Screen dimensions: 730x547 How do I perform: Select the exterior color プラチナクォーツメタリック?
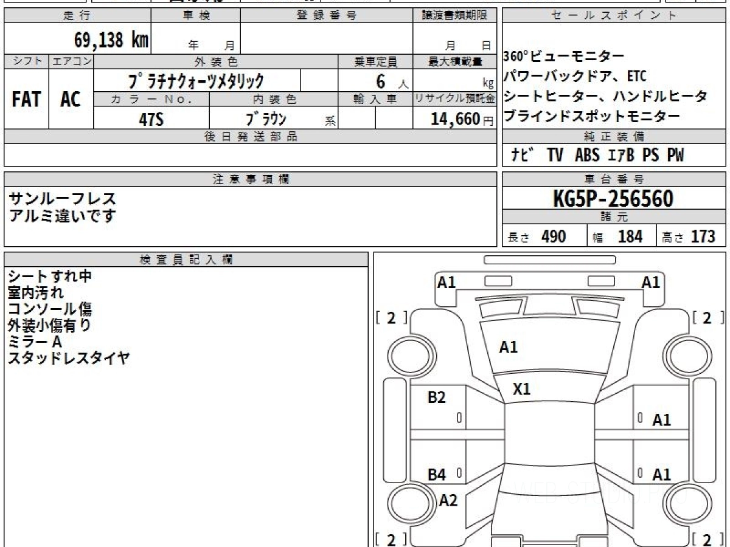pyautogui.click(x=196, y=80)
